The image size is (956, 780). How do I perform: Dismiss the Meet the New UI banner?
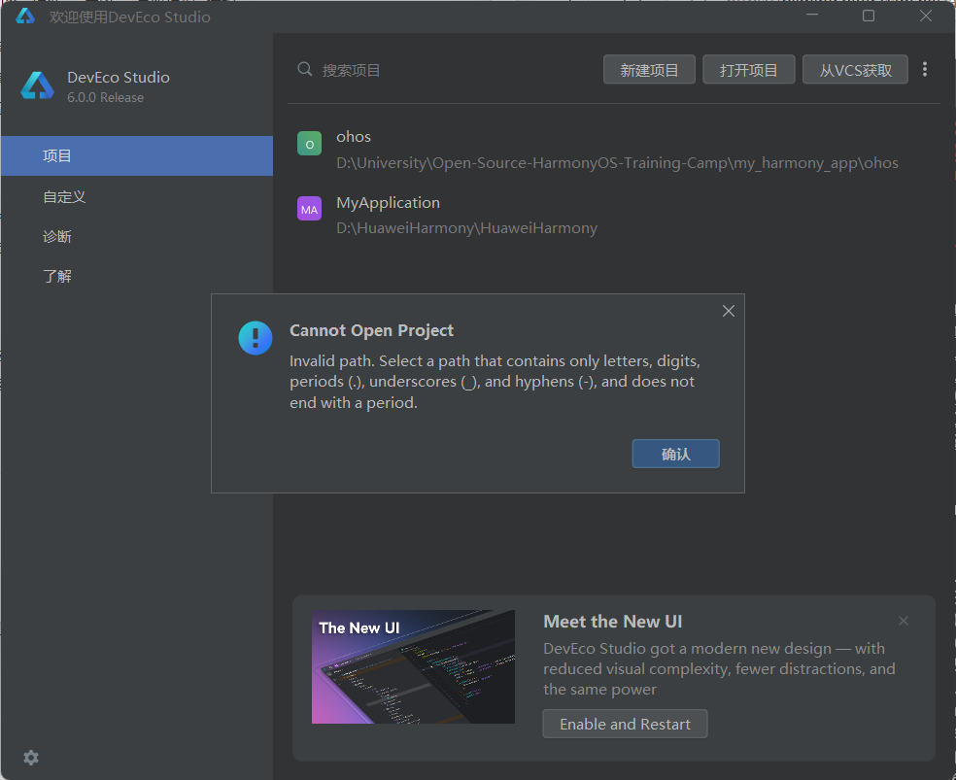pyautogui.click(x=904, y=621)
